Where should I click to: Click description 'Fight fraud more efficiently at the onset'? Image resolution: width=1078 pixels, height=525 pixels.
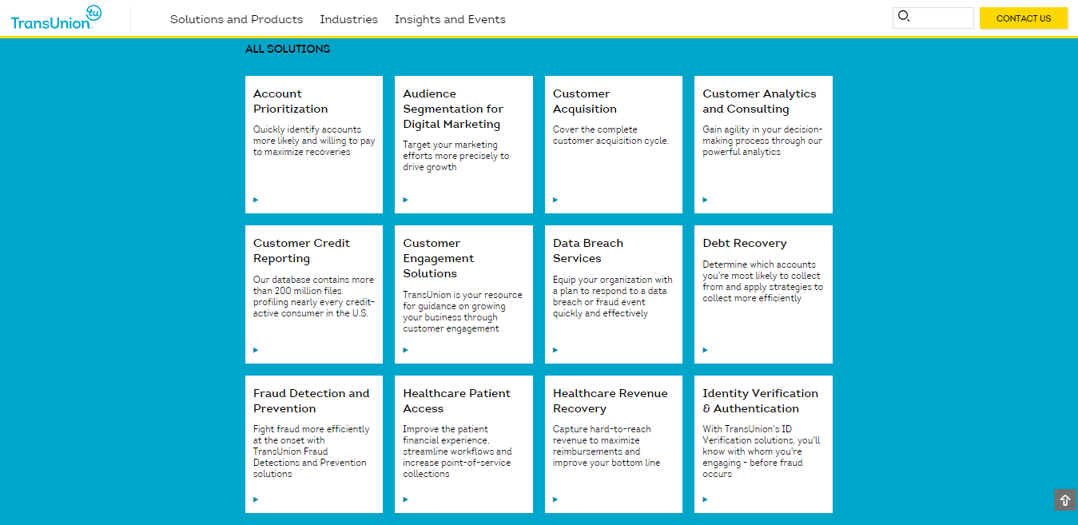312,451
